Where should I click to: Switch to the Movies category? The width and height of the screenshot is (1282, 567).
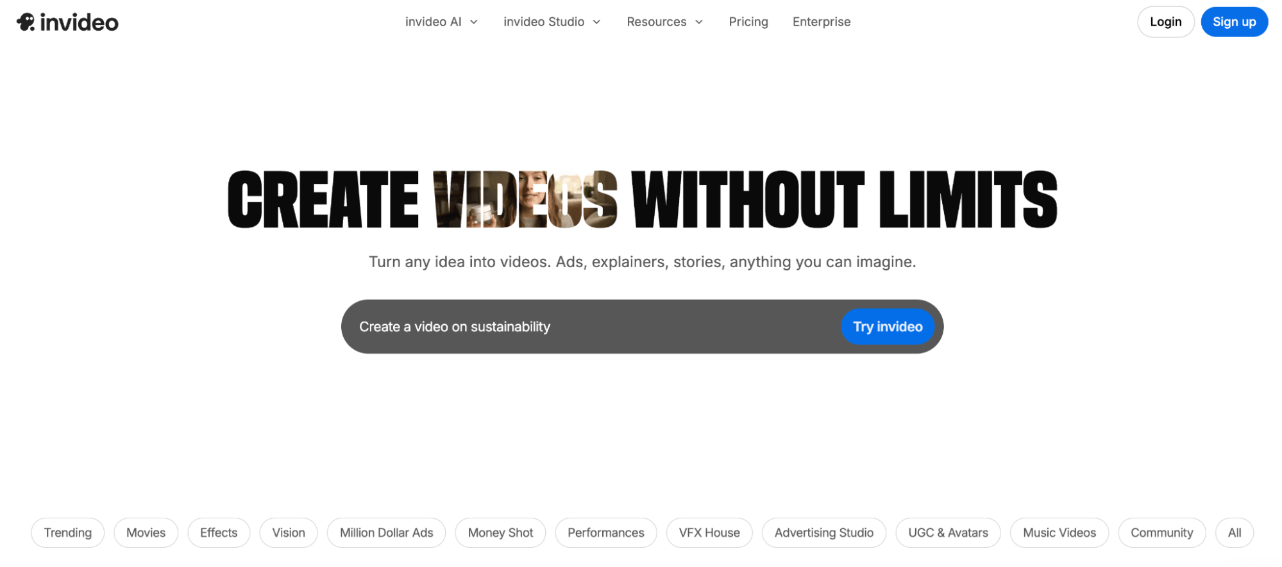pyautogui.click(x=146, y=532)
